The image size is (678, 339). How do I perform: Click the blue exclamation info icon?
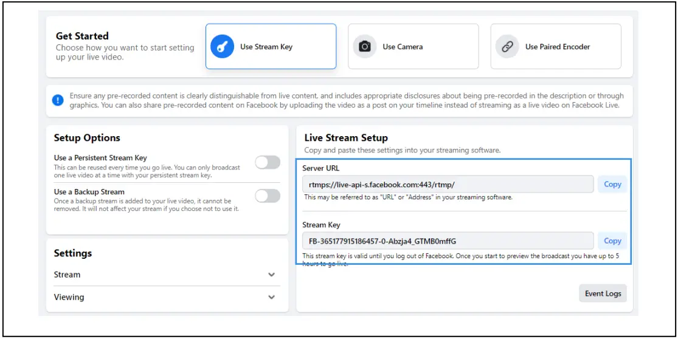pos(58,101)
